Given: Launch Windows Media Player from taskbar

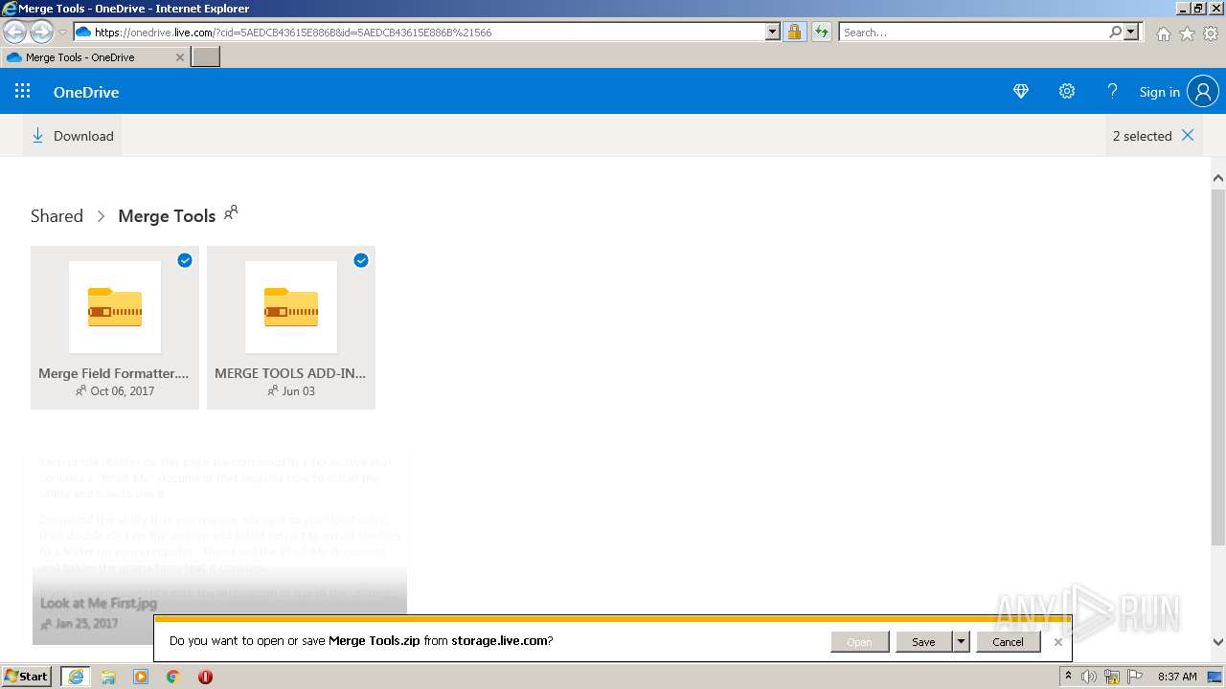Looking at the screenshot, I should pos(141,677).
